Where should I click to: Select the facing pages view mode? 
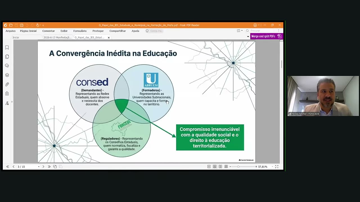pyautogui.click(x=220, y=167)
